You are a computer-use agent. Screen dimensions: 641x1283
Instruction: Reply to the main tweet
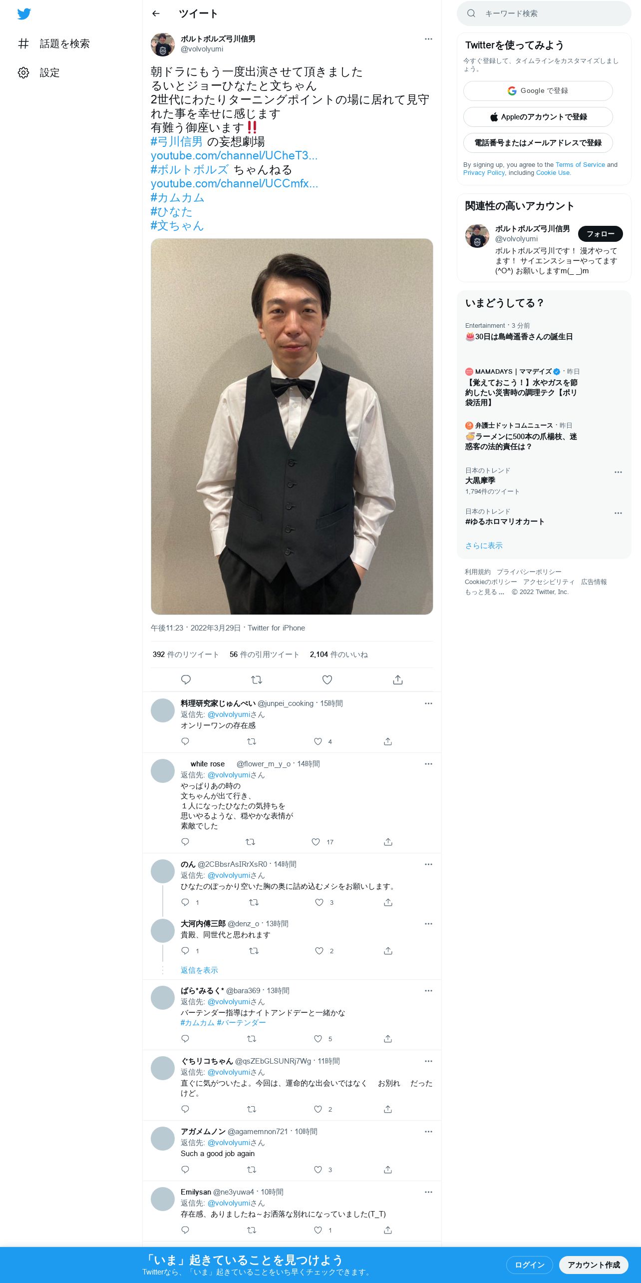(x=186, y=679)
